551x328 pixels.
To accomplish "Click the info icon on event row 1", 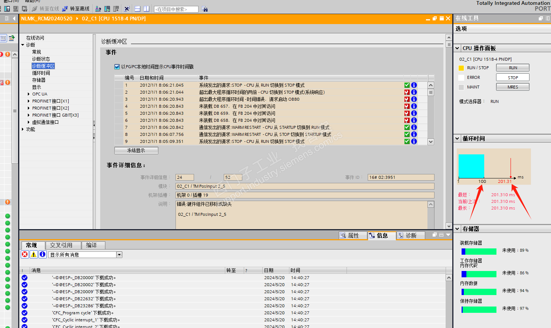I will pyautogui.click(x=414, y=85).
